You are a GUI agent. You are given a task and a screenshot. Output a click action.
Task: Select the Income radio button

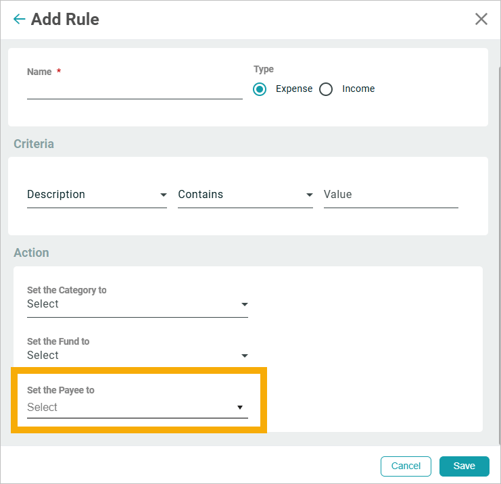326,89
